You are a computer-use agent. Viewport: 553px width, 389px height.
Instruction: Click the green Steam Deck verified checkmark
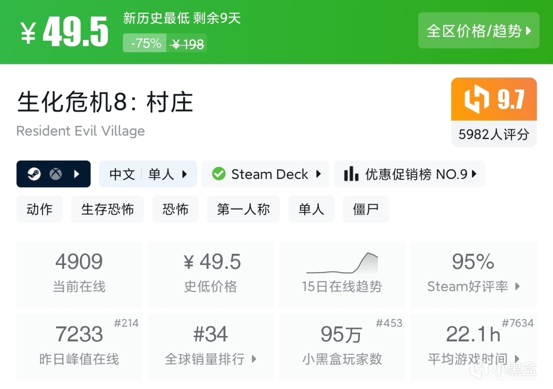point(219,174)
